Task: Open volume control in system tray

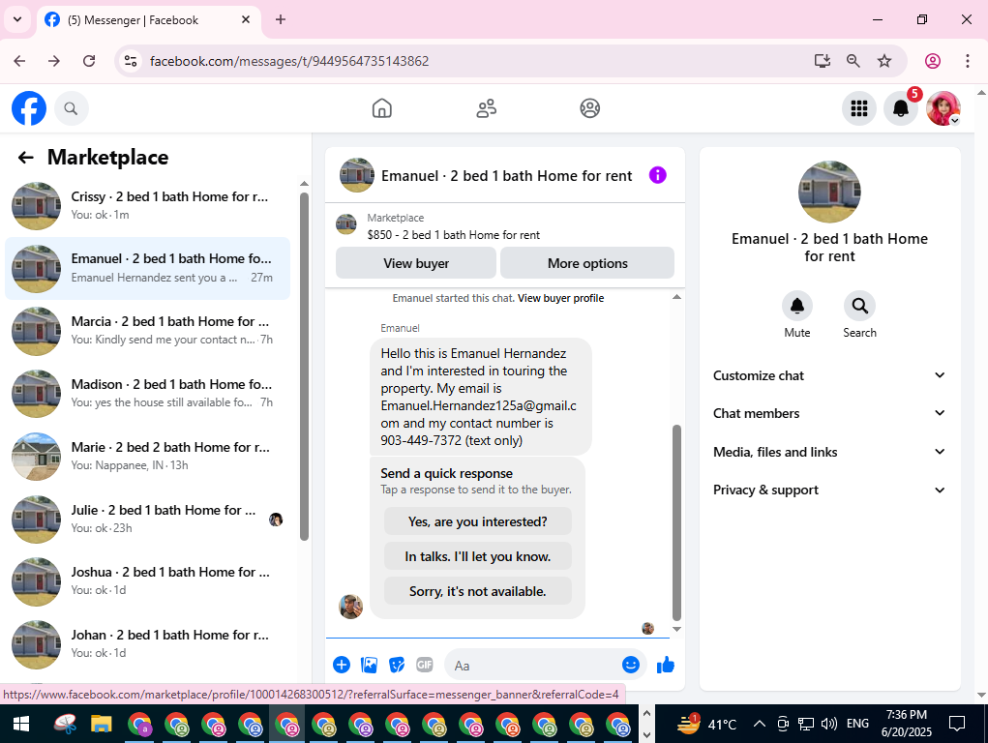Action: point(828,724)
